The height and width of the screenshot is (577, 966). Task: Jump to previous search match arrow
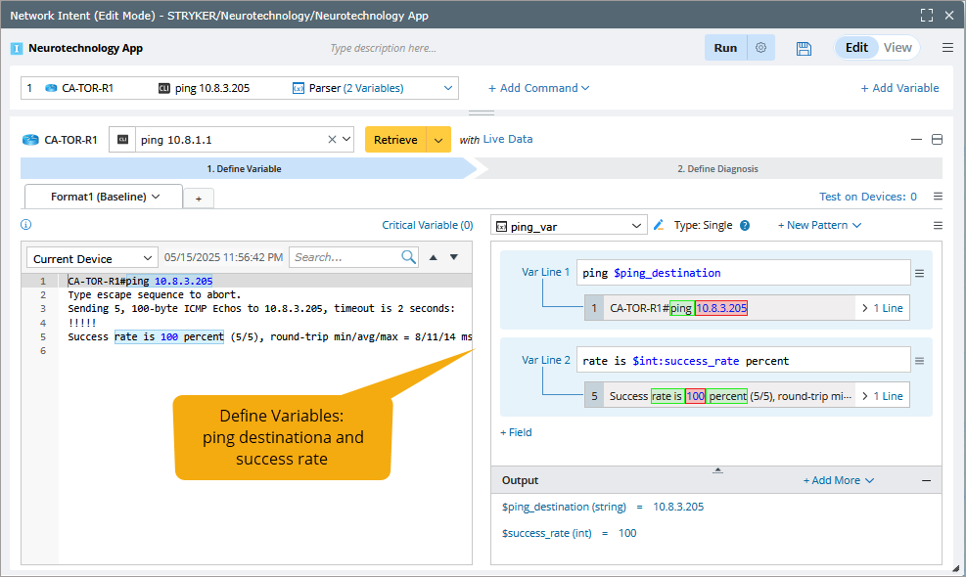click(x=434, y=257)
